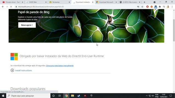Click the round profile indicator in the title bar
Viewport: 175px width, 98px height.
(154, 2)
